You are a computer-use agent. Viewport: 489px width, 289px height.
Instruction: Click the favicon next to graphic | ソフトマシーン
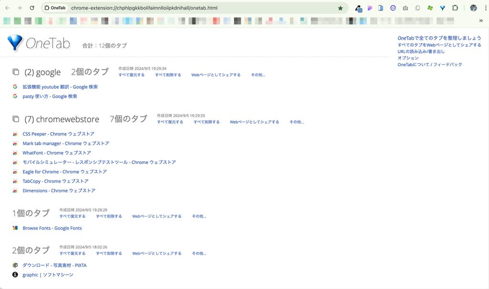15,275
